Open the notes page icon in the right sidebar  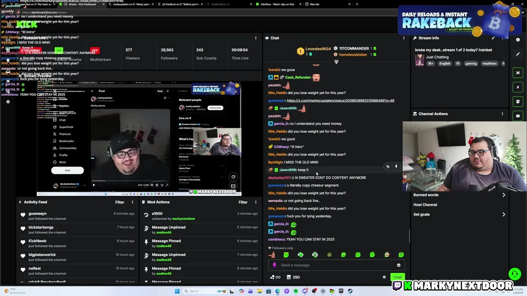(x=518, y=102)
